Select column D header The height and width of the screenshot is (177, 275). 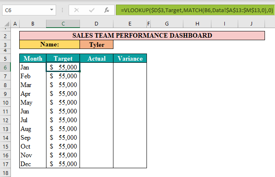96,24
